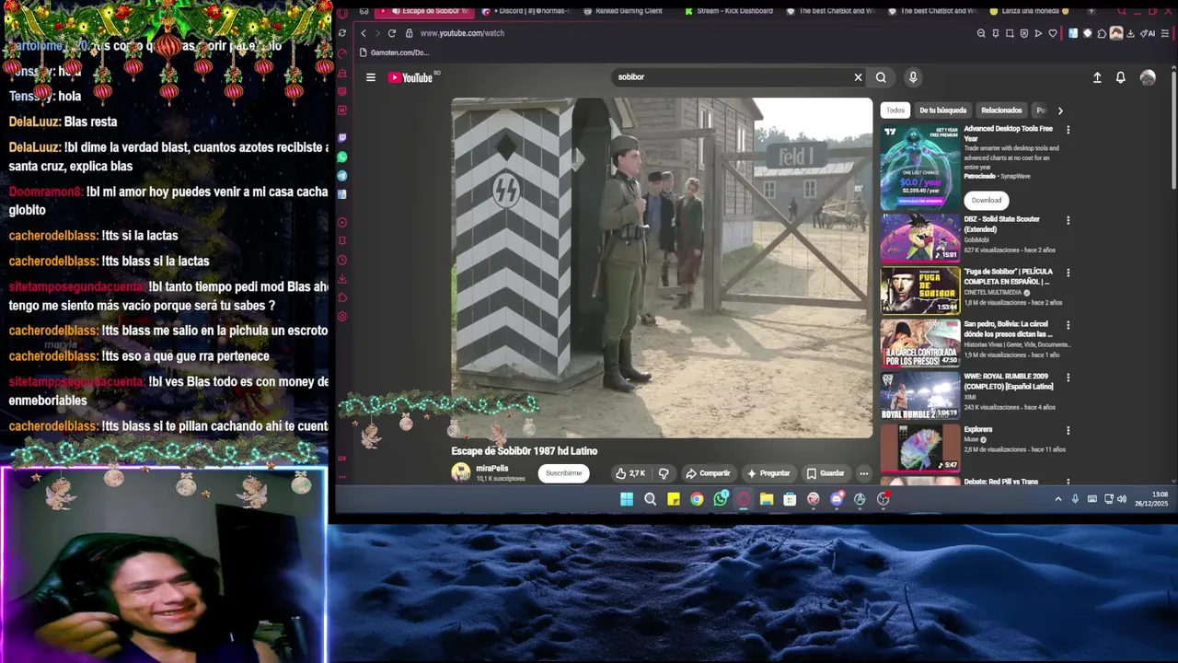
Task: Open sidebar extensions cube icon
Action: (342, 297)
